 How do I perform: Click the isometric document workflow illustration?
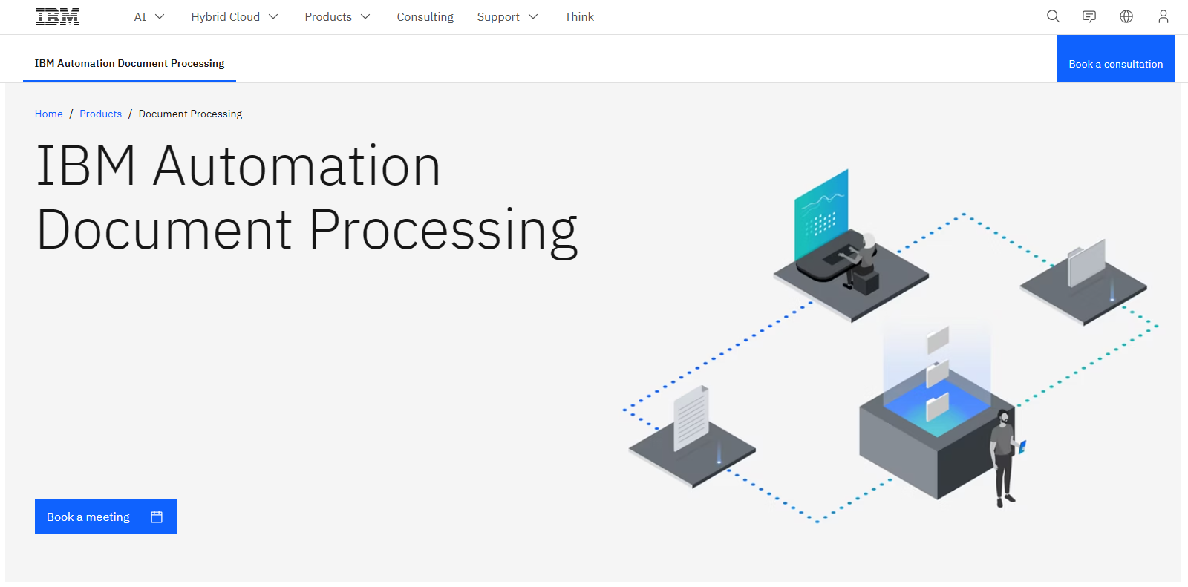(x=890, y=346)
